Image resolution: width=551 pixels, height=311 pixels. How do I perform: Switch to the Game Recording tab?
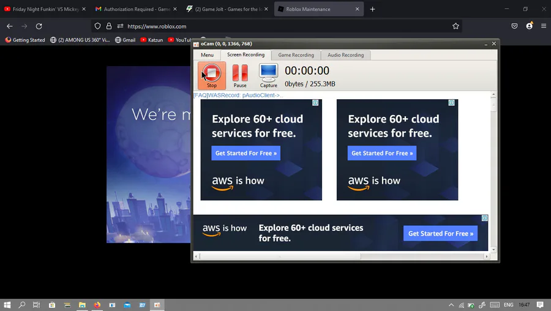[x=296, y=55]
